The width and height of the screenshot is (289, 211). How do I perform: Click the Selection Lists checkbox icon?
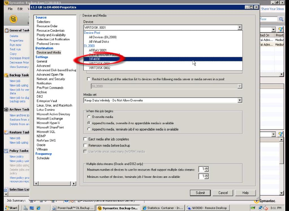click(6, 189)
